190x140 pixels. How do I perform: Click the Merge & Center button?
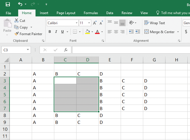(159, 32)
